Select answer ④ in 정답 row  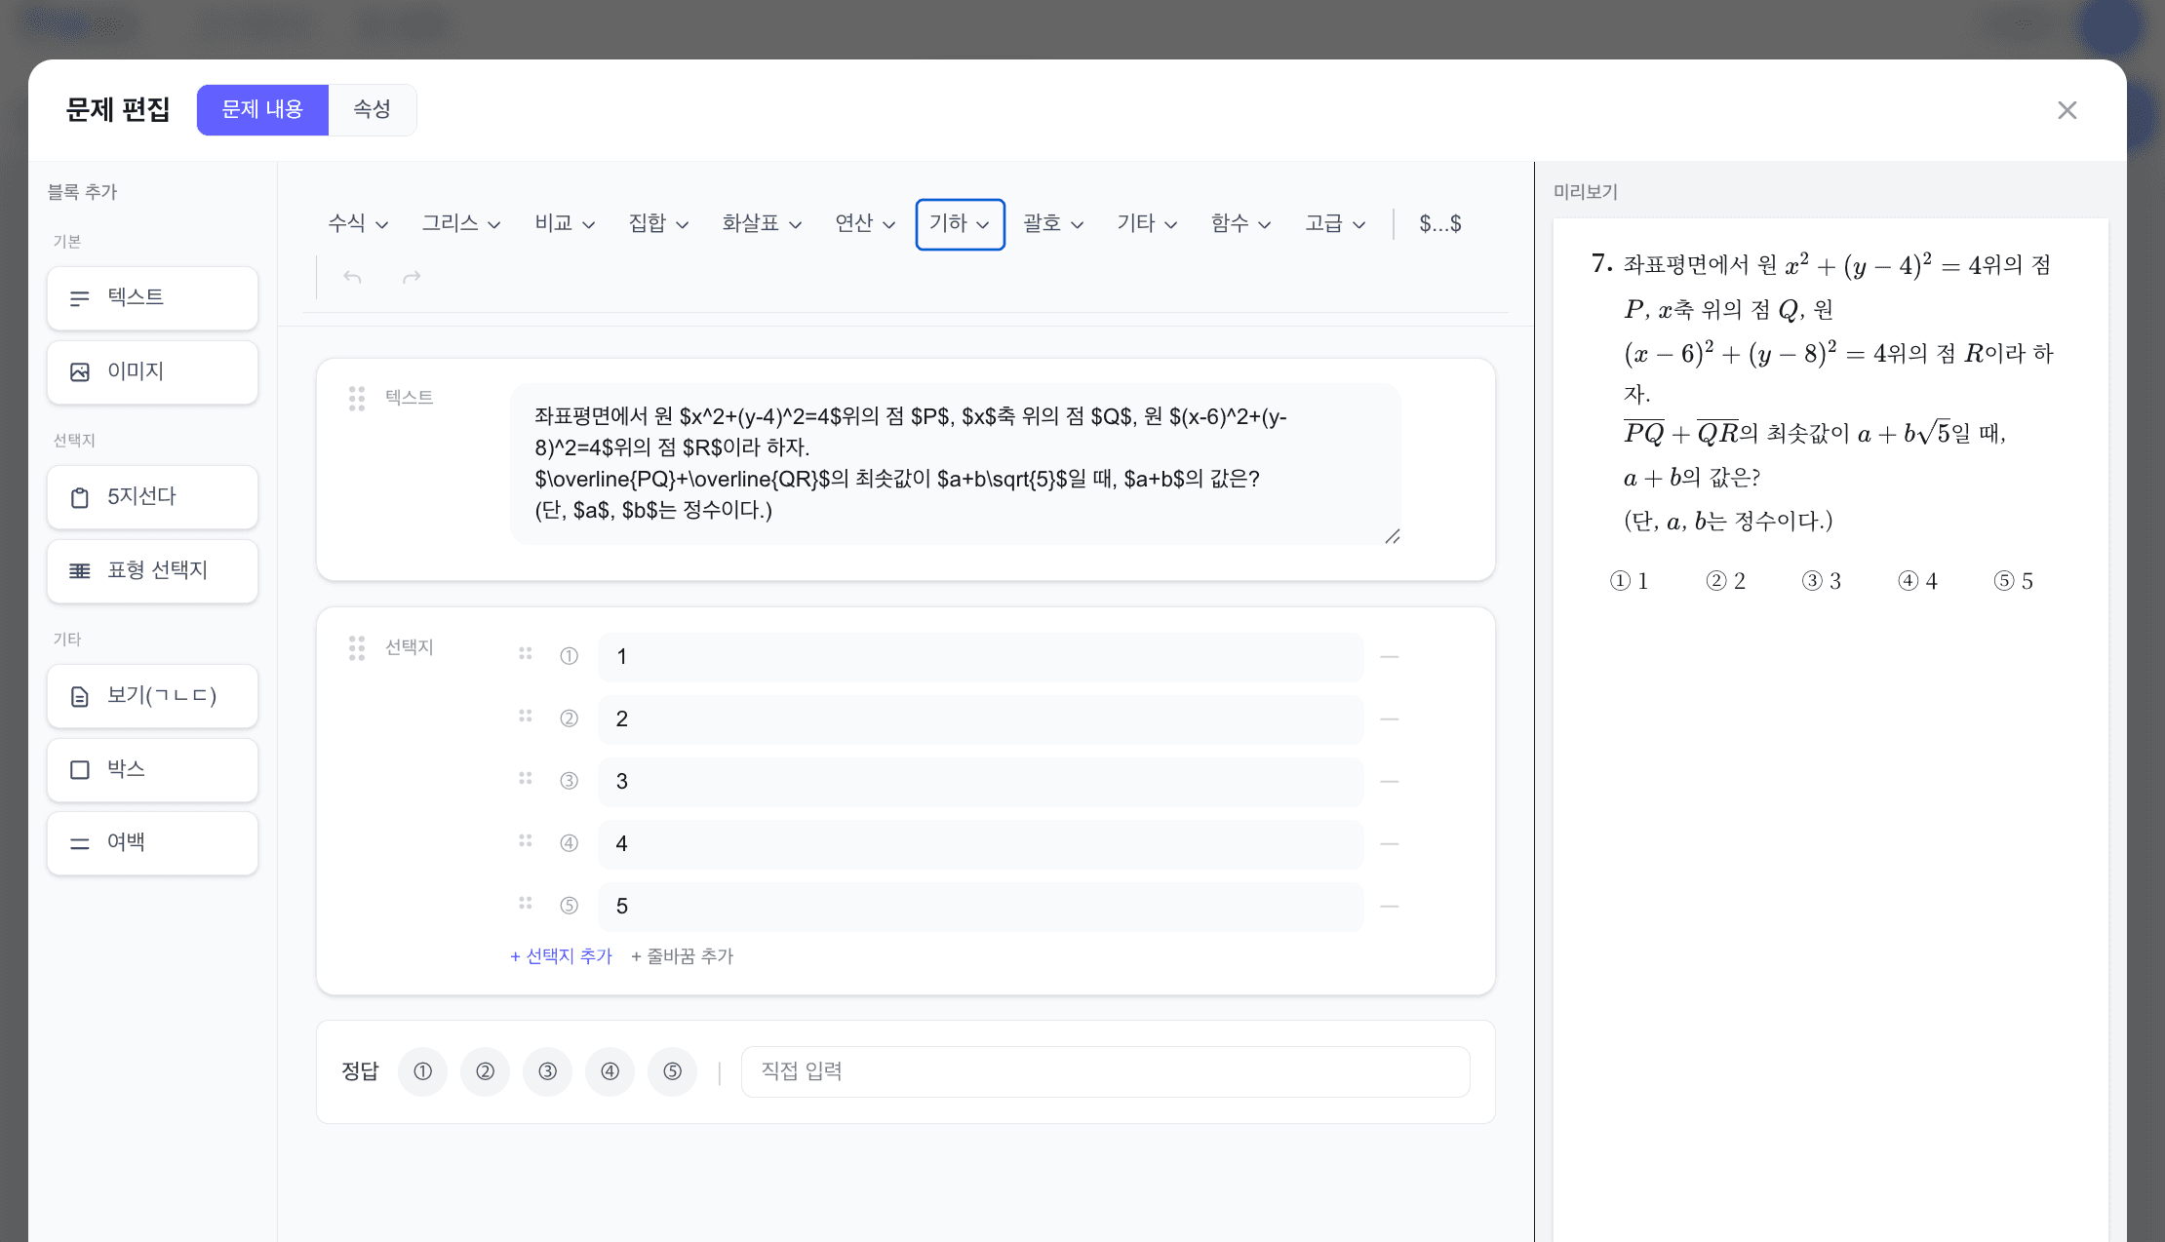click(610, 1071)
